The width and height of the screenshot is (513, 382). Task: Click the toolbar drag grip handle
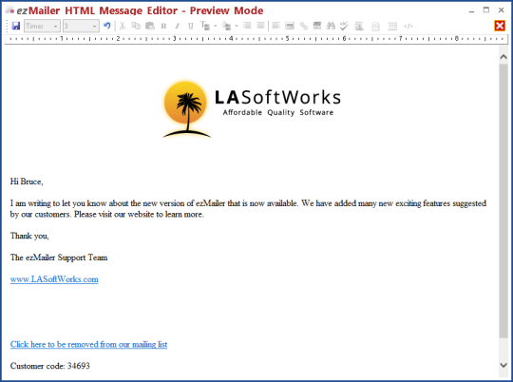click(7, 26)
